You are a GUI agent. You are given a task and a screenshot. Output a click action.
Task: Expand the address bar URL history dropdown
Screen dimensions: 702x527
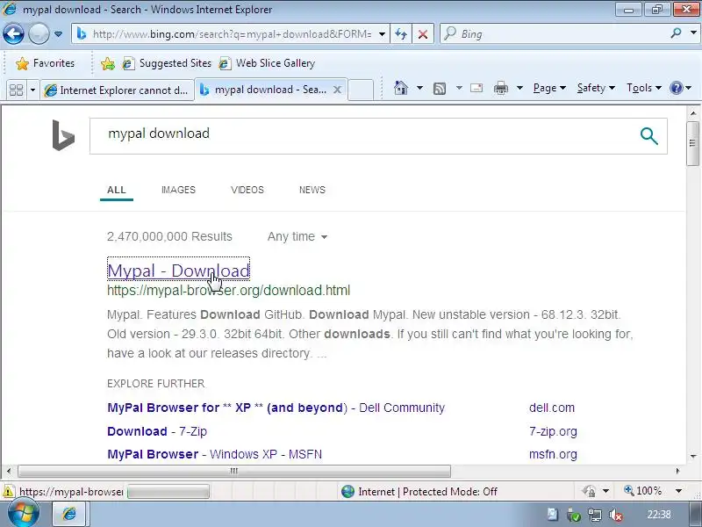point(382,34)
